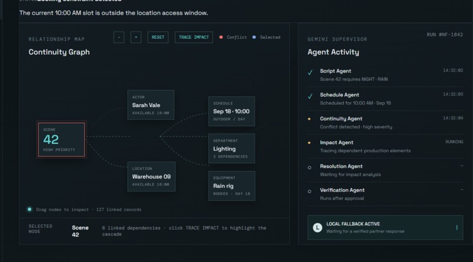Image resolution: width=473 pixels, height=262 pixels.
Task: Click the Agent Activity heading
Action: click(x=333, y=52)
